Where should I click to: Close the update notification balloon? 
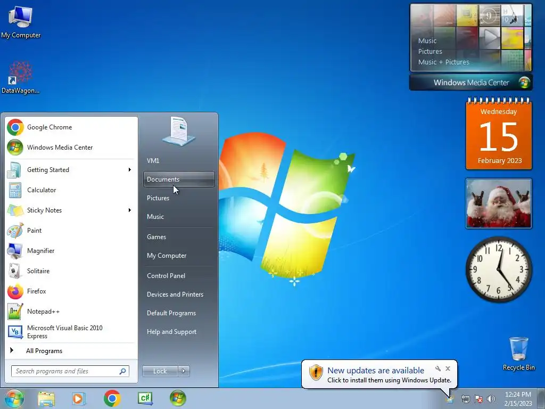[x=448, y=369]
